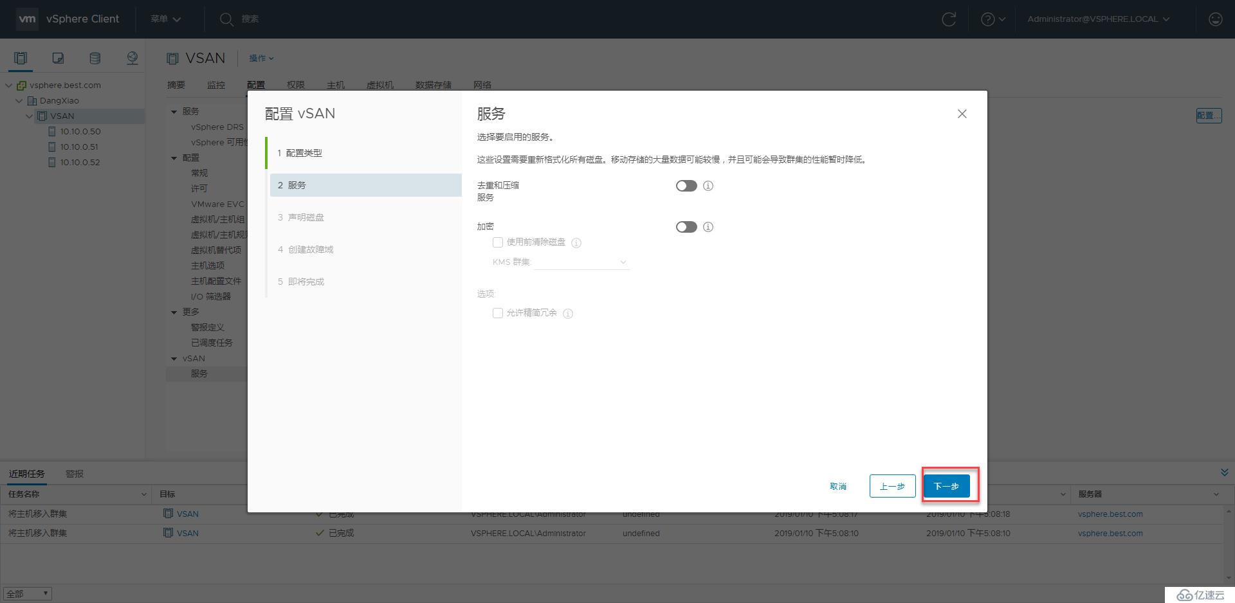
Task: Select 警报定义 in config menu
Action: pos(208,328)
